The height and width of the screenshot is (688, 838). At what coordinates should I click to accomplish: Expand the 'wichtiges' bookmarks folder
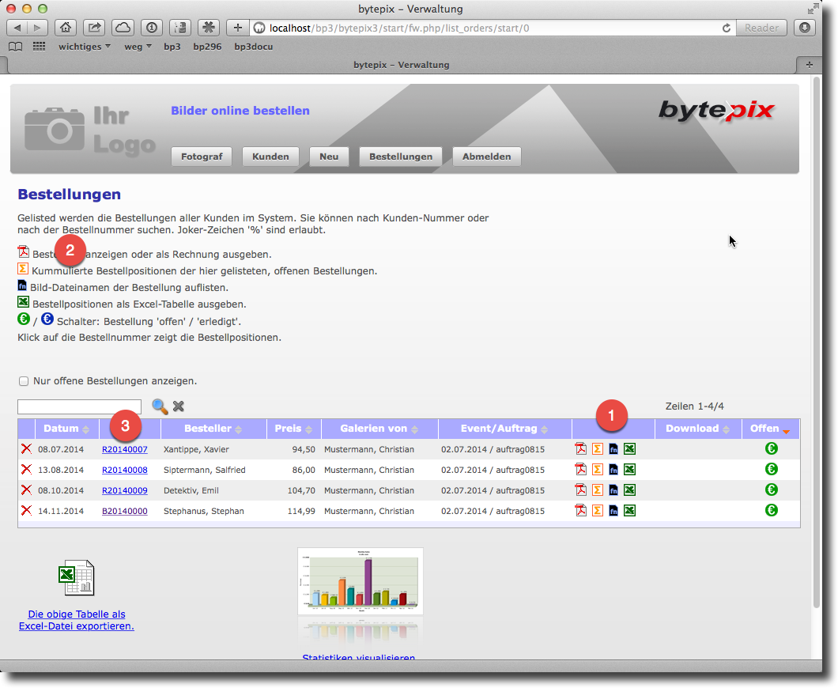tap(85, 47)
